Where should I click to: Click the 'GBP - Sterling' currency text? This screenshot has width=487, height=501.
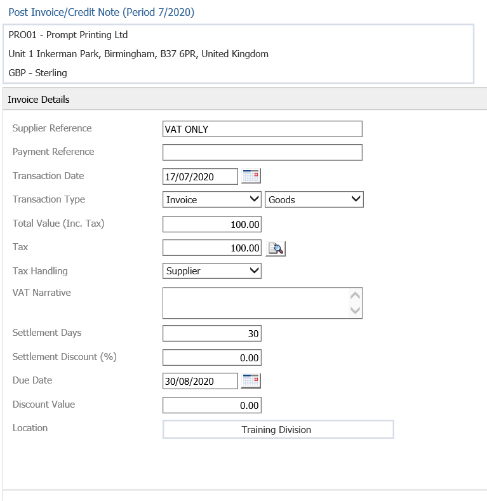37,73
